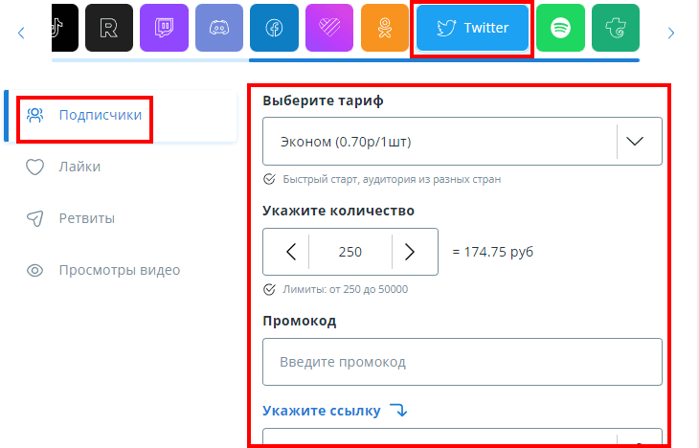This screenshot has height=448, width=699.
Task: Click the Выберите тариф heading
Action: 324,101
